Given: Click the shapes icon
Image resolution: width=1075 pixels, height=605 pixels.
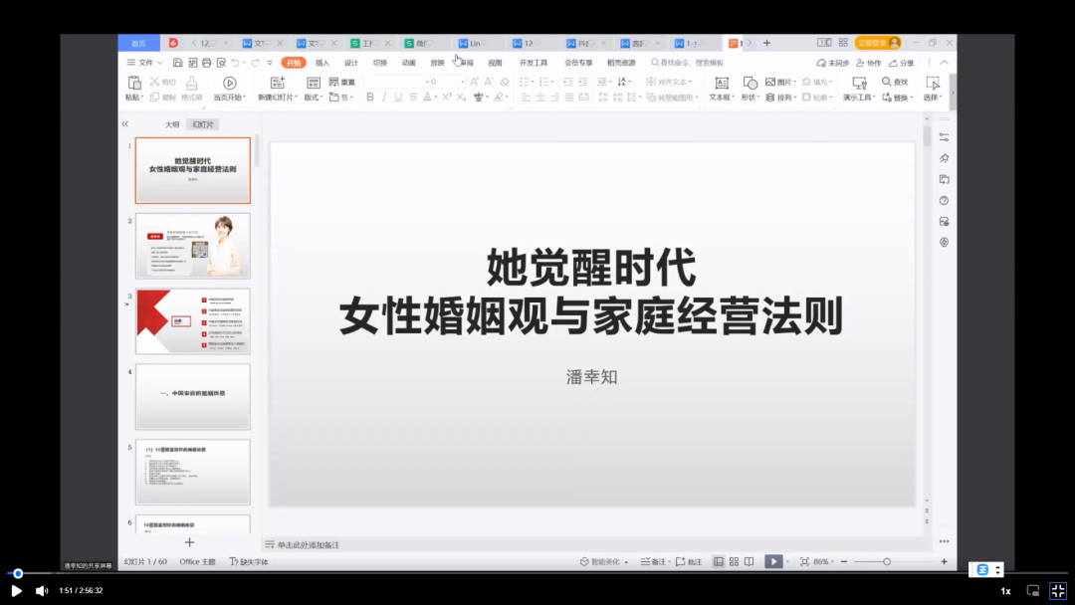Looking at the screenshot, I should pos(750,84).
